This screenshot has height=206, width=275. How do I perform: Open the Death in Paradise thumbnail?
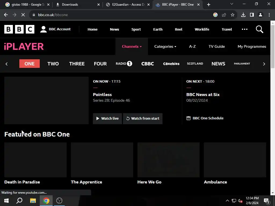(35, 160)
